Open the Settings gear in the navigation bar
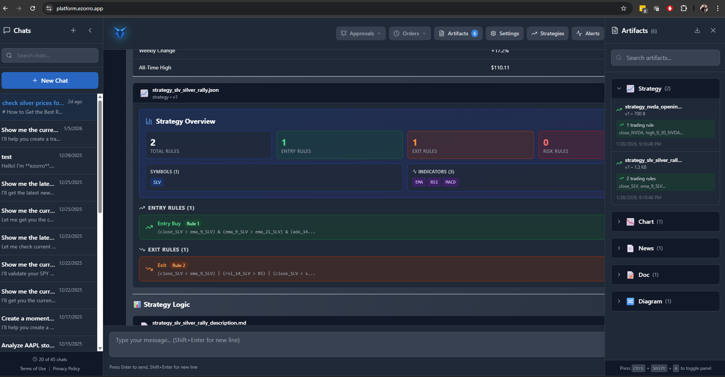 [493, 33]
